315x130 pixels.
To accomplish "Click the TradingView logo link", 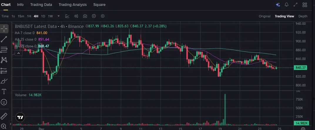I will click(20, 117).
